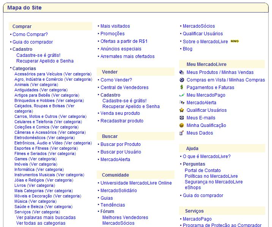Open MercadoPago under Serviços
Viewport: 272px width, 227px height.
tap(197, 219)
